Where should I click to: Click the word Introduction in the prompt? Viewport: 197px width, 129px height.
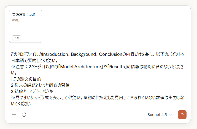pos(55,54)
